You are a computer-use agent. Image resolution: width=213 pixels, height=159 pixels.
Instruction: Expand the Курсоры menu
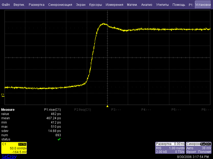tap(96, 5)
